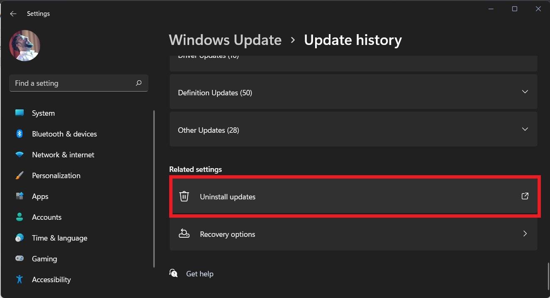Viewport: 550px width, 298px height.
Task: Select the System icon in the sidebar
Action: tap(20, 113)
